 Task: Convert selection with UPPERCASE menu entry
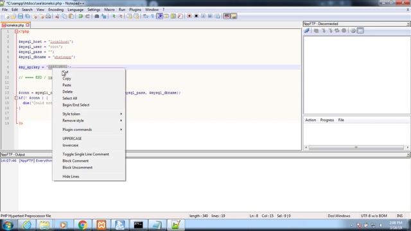click(x=89, y=139)
